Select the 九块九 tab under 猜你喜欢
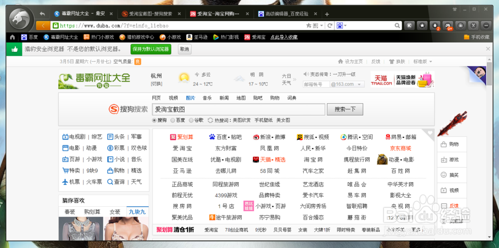499x248 pixels. tap(138, 212)
